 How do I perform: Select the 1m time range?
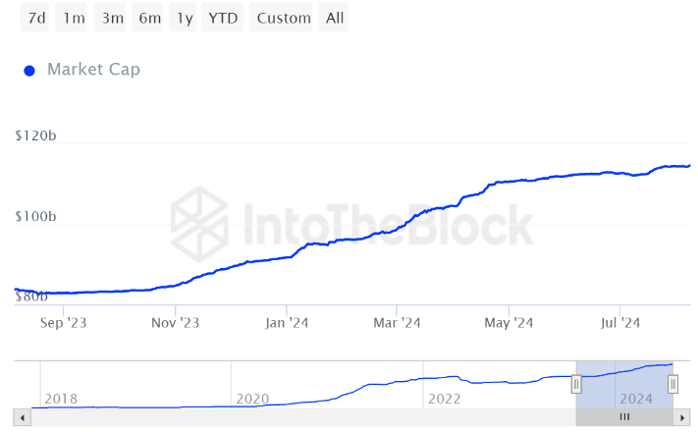(x=73, y=18)
